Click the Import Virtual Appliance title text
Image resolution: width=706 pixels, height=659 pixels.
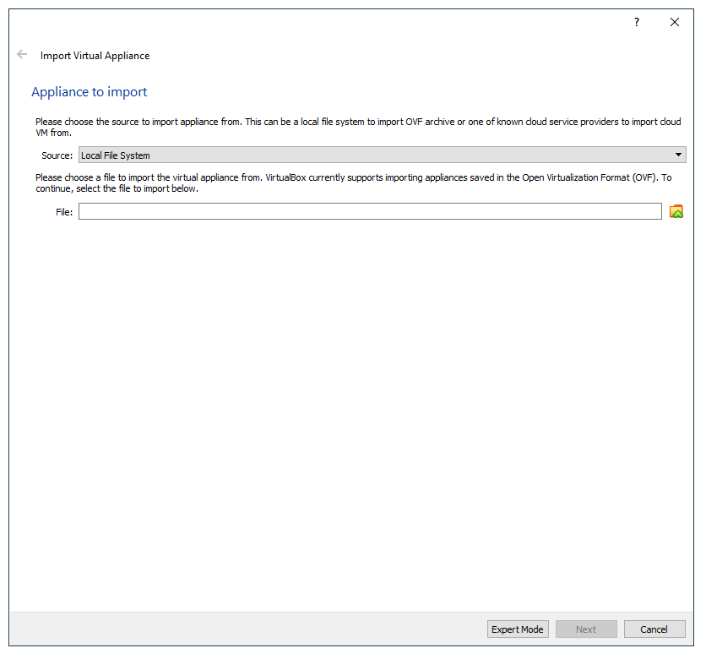(95, 56)
